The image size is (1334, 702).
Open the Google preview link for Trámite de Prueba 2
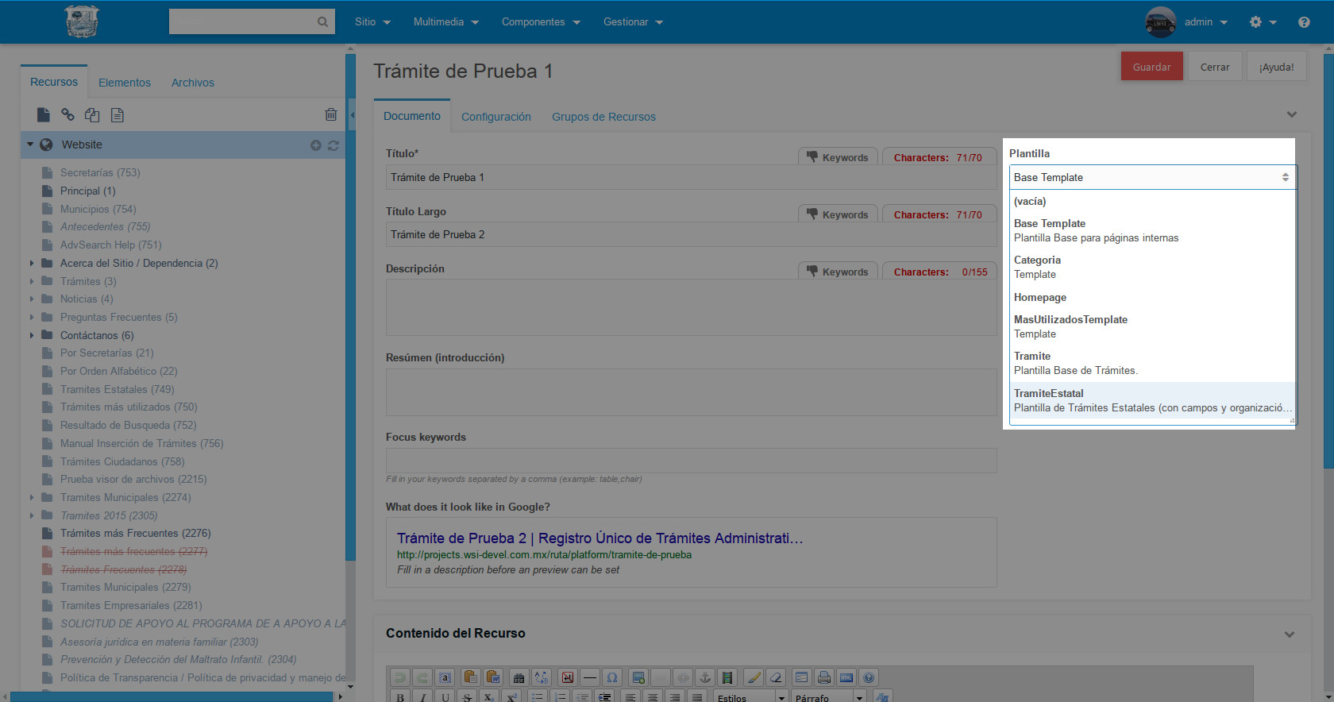600,538
